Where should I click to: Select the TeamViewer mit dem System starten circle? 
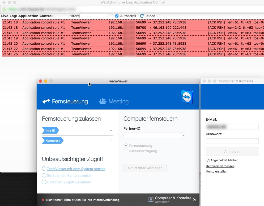click(x=44, y=169)
